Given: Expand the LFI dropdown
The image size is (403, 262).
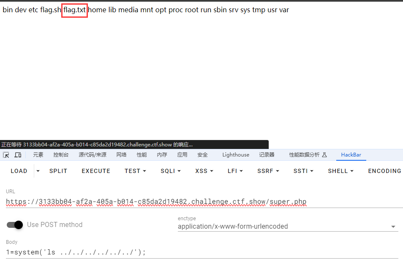Looking at the screenshot, I should [x=235, y=171].
